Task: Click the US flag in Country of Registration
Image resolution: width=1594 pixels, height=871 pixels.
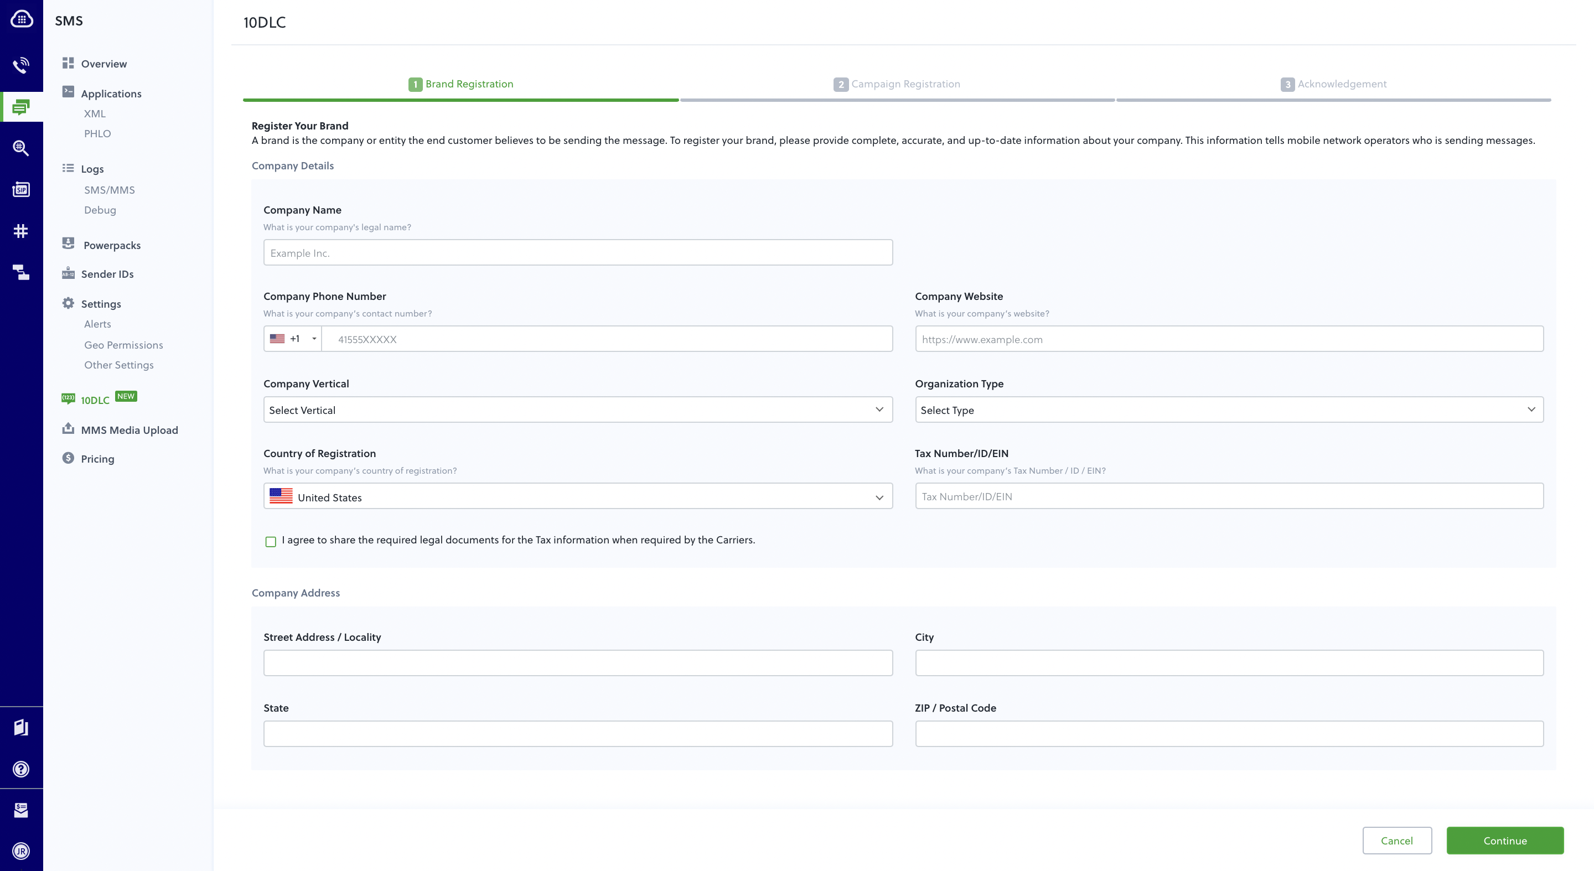Action: coord(281,496)
